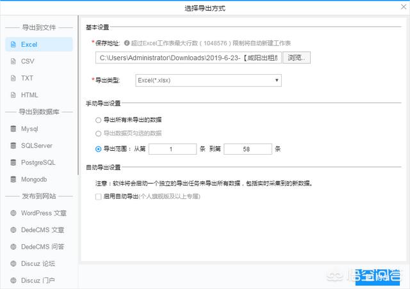Select Discuz 门户 publishing option
Screen dimensions: 410x289
click(39, 281)
